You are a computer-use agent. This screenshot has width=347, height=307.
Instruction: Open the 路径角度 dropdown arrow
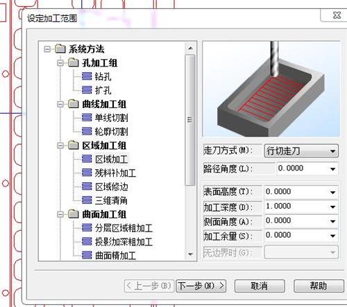pyautogui.click(x=332, y=169)
